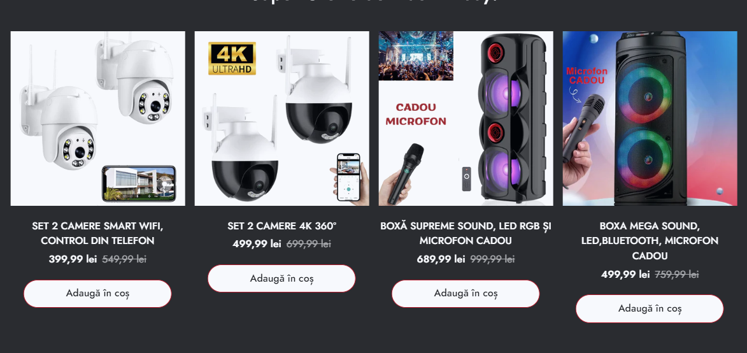Open the Set 2 Camere Smart WiFi title link
747x353 pixels.
97,233
